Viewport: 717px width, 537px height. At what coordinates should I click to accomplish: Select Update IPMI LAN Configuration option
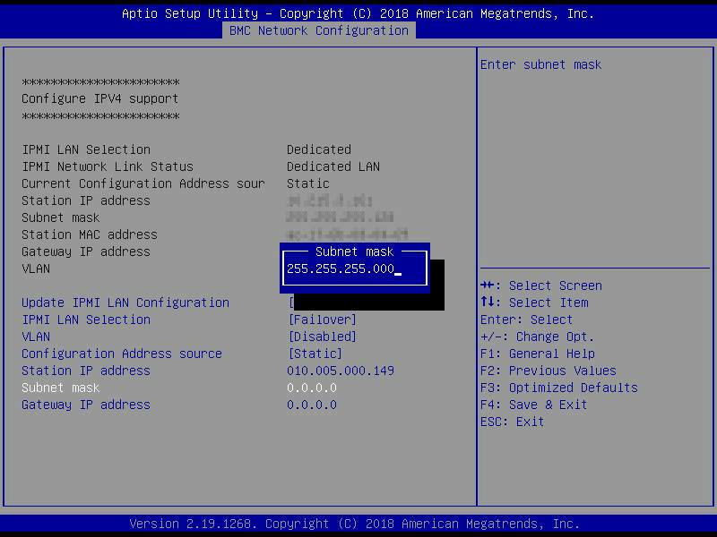(x=125, y=303)
